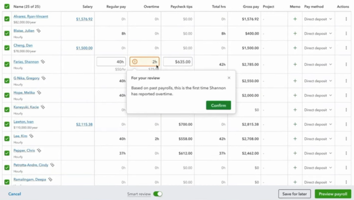The width and height of the screenshot is (354, 200).
Task: Open actions menu for Blaise, Julien
Action: (346, 33)
